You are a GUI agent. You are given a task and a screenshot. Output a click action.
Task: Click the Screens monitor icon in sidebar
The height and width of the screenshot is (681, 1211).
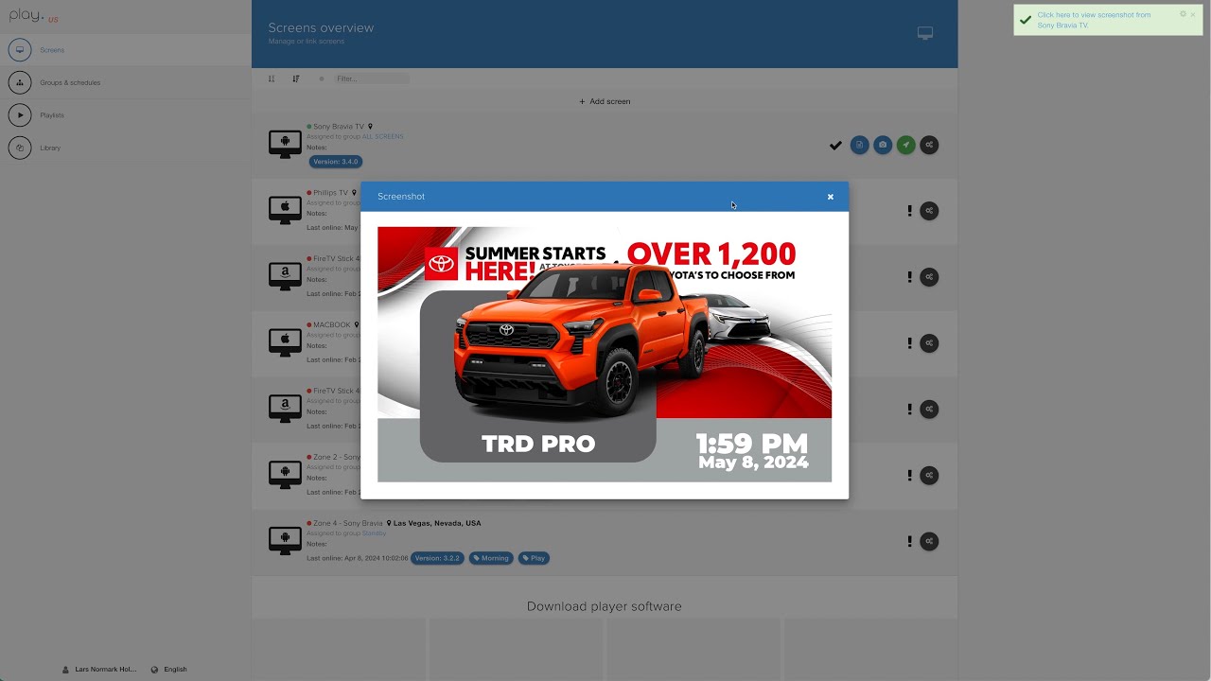(x=20, y=50)
